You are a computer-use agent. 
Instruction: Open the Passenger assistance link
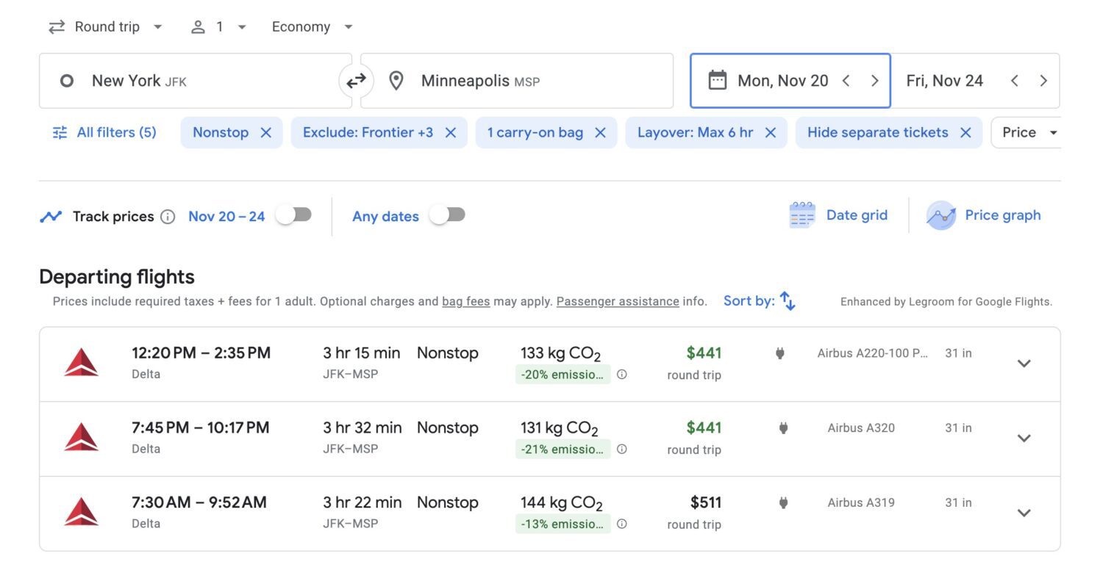618,301
